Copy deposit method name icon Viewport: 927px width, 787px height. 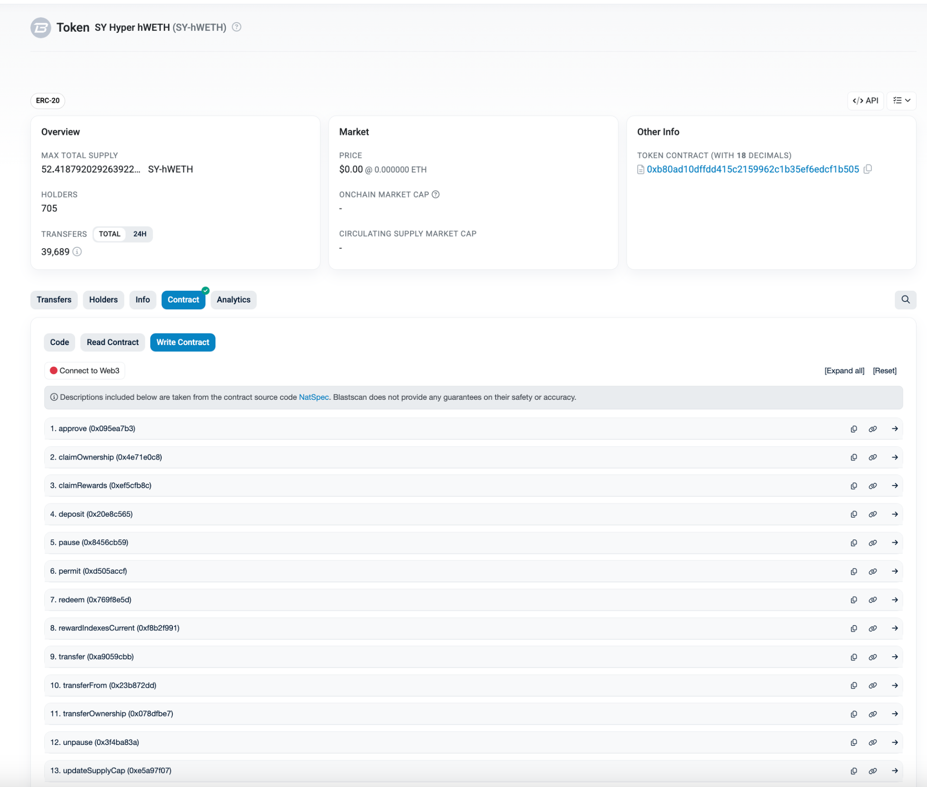tap(853, 514)
